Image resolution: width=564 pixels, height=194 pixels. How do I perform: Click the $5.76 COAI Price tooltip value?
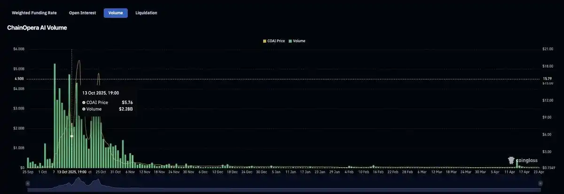point(127,102)
